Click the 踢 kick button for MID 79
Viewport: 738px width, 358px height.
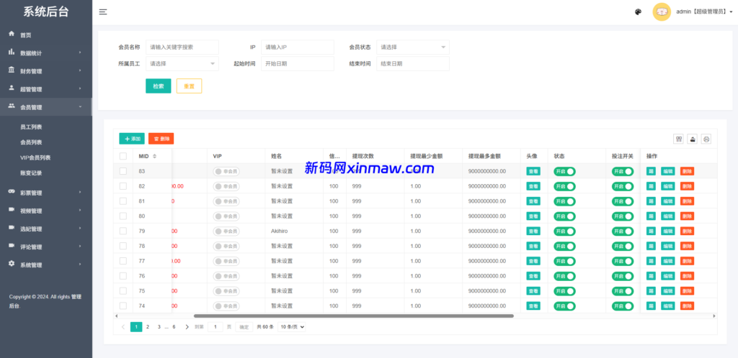click(x=651, y=231)
